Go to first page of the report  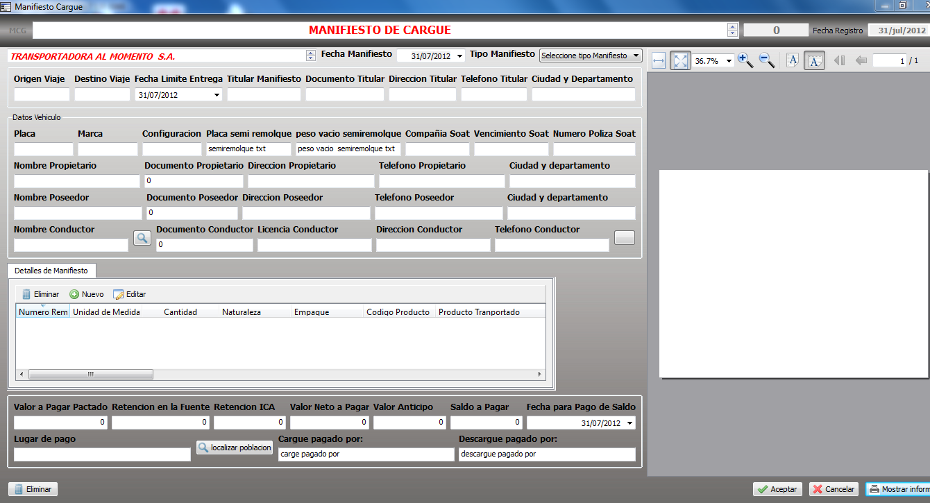[x=840, y=60]
